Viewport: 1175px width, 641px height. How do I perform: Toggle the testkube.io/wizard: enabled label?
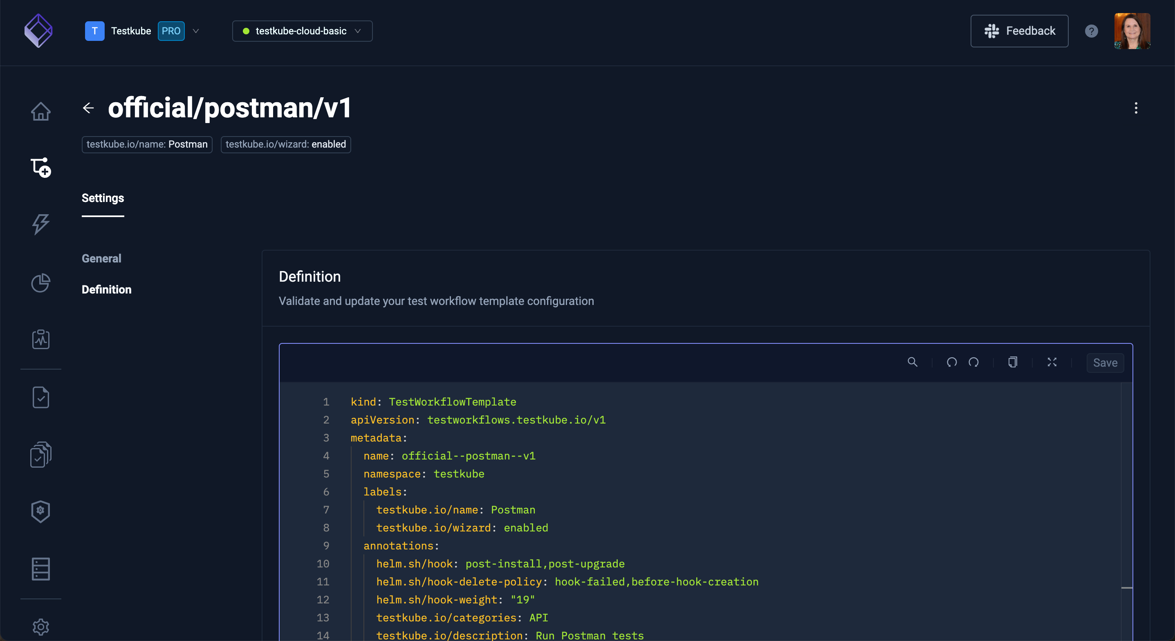click(x=287, y=144)
